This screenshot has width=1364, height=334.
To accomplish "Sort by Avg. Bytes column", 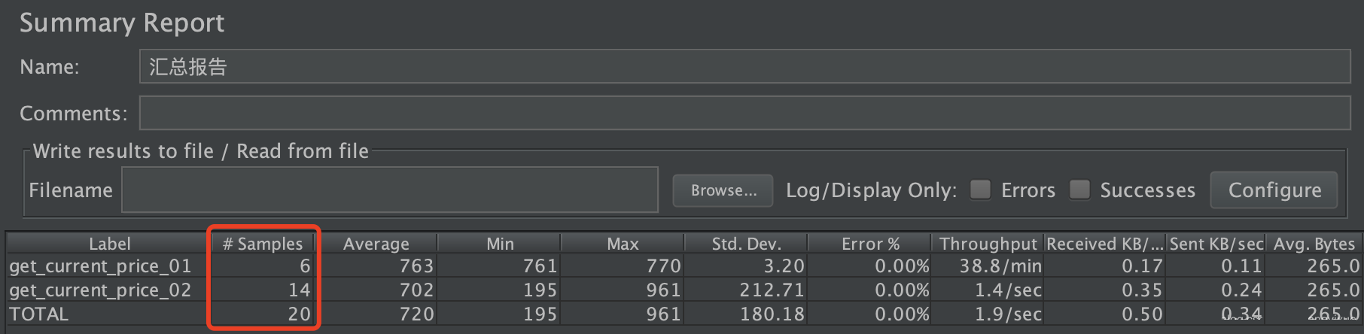I will 1314,244.
